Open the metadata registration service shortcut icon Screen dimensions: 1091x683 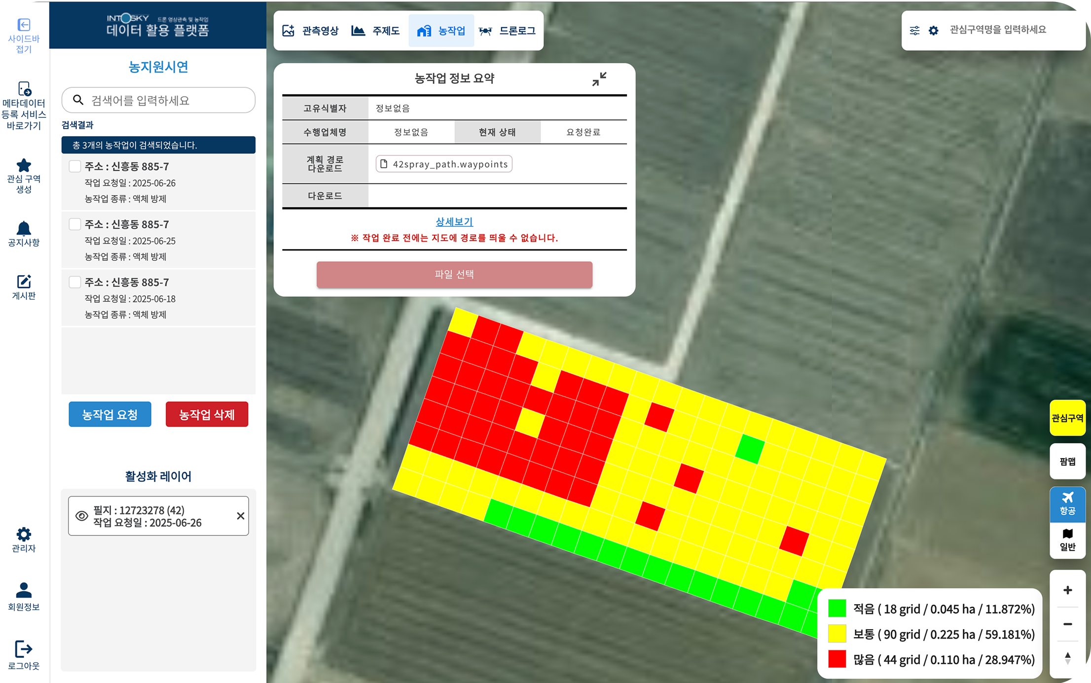24,89
